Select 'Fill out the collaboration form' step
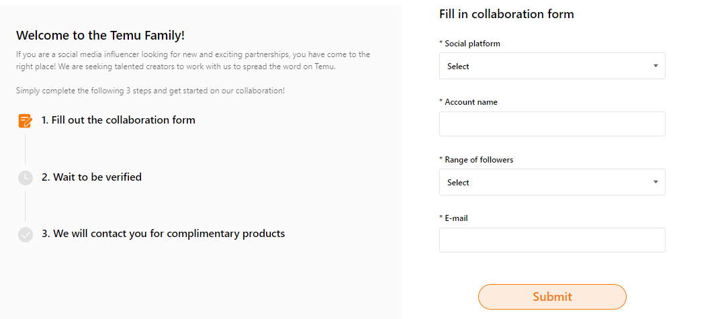Screen dimensions: 720x319 click(x=118, y=120)
